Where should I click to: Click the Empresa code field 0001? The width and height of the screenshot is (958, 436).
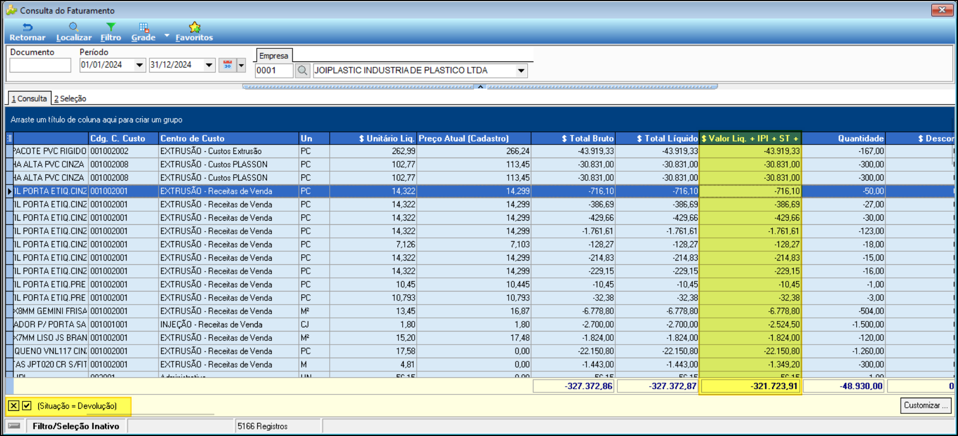pyautogui.click(x=274, y=70)
